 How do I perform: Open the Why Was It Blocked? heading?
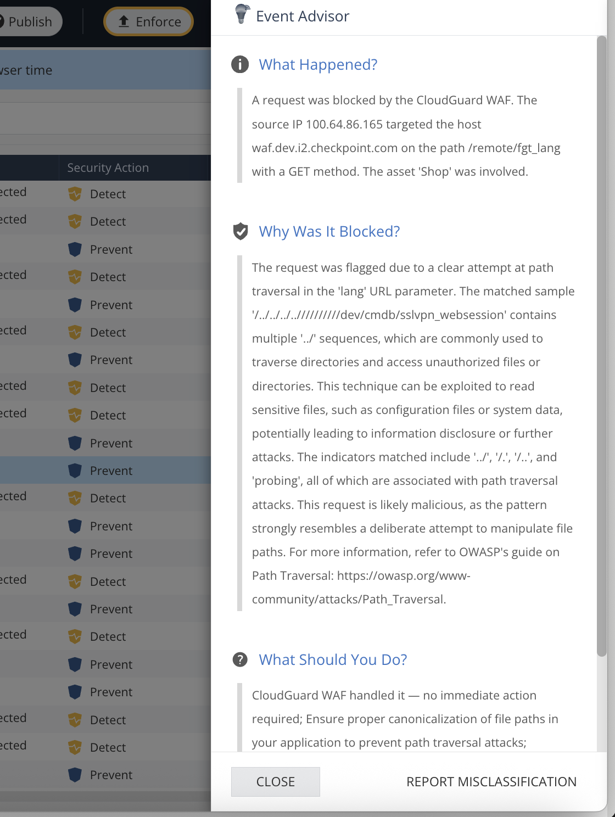329,232
